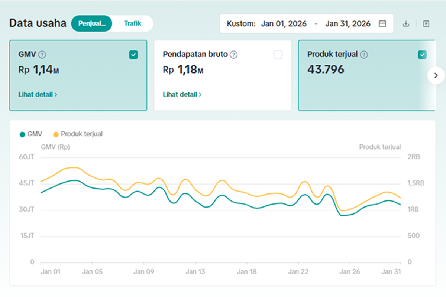Click the Jan 01, 2026 start date field

284,24
